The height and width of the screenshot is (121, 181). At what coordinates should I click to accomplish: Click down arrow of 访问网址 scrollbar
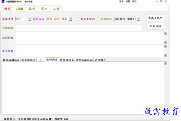[x=166, y=42]
